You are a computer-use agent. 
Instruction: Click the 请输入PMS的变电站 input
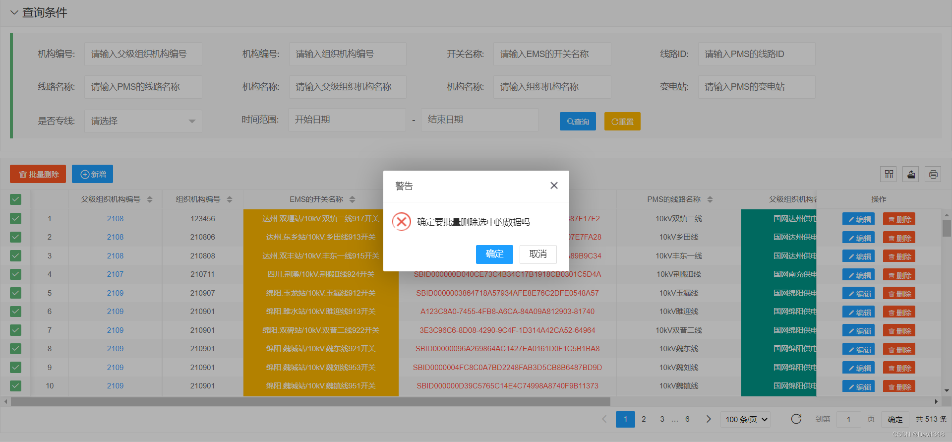click(757, 87)
